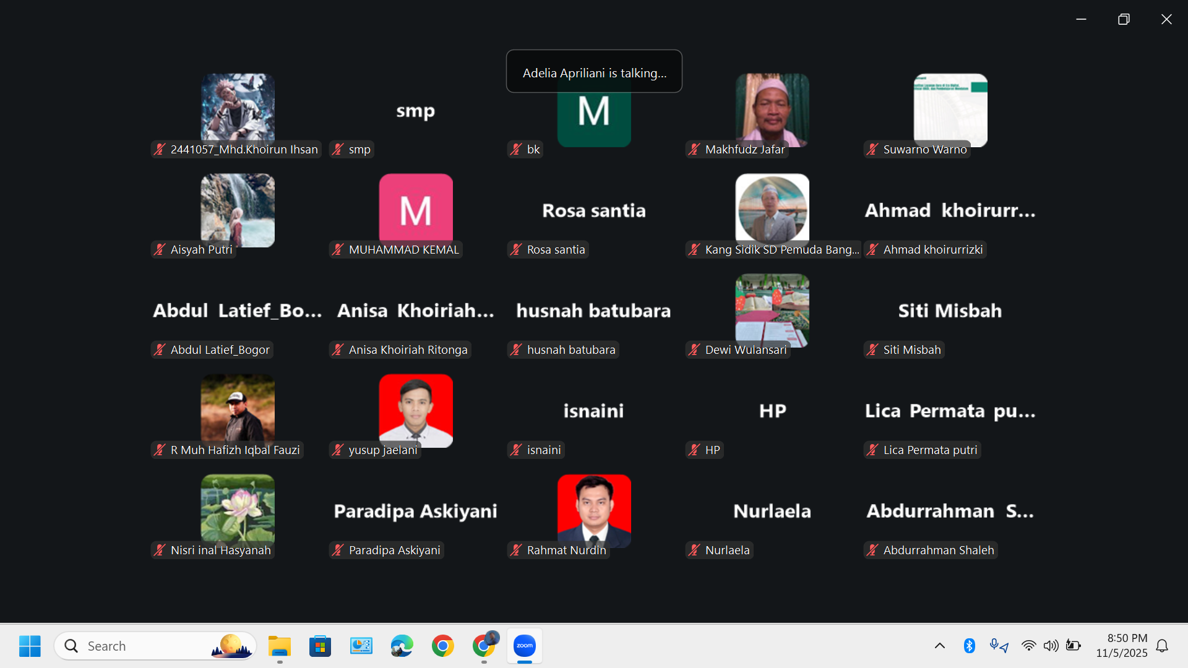The image size is (1188, 668).
Task: Click the muted mic icon beside Makhfudz Jafar
Action: (x=694, y=149)
